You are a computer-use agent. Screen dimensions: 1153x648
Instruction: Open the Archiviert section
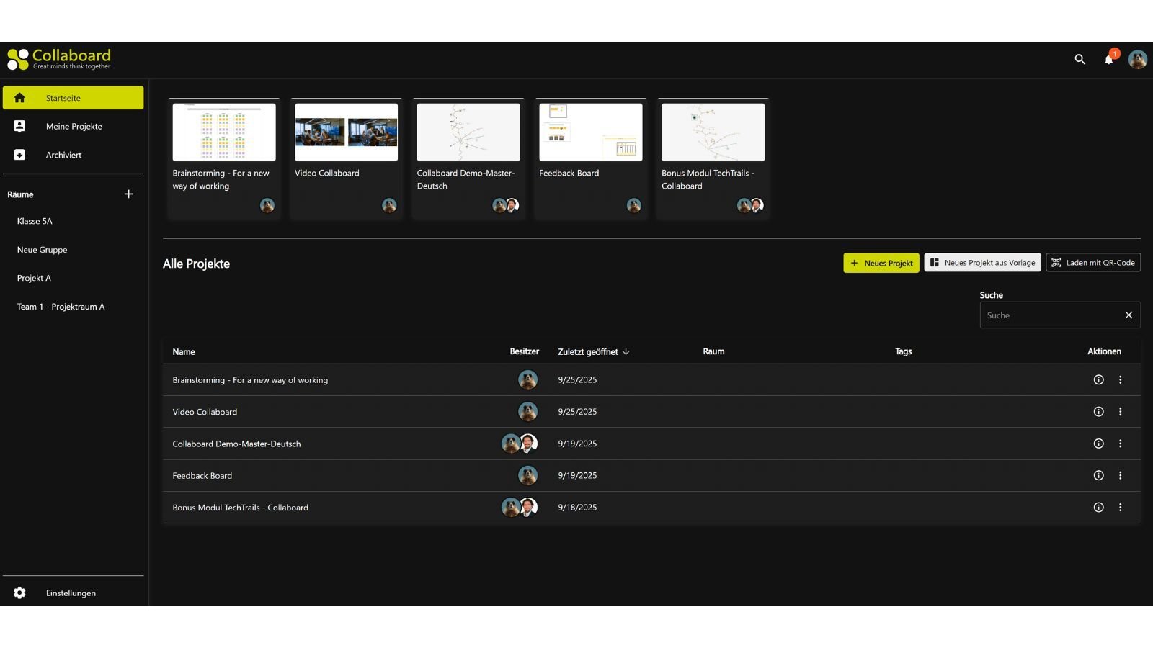click(x=63, y=154)
